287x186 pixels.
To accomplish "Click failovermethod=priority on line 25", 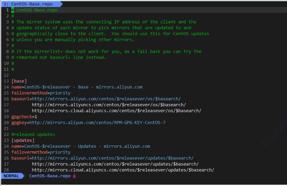I will (41, 152).
